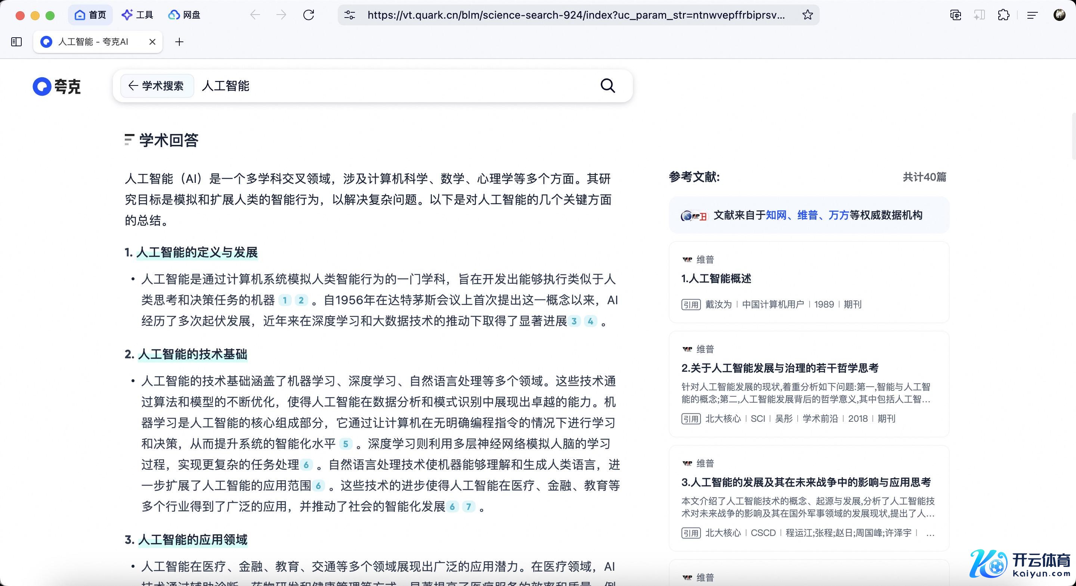The image size is (1076, 586).
Task: Close the 人工智能 - 夸克AI tab
Action: click(x=152, y=42)
